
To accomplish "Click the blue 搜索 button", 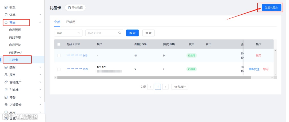I will 132,33.
